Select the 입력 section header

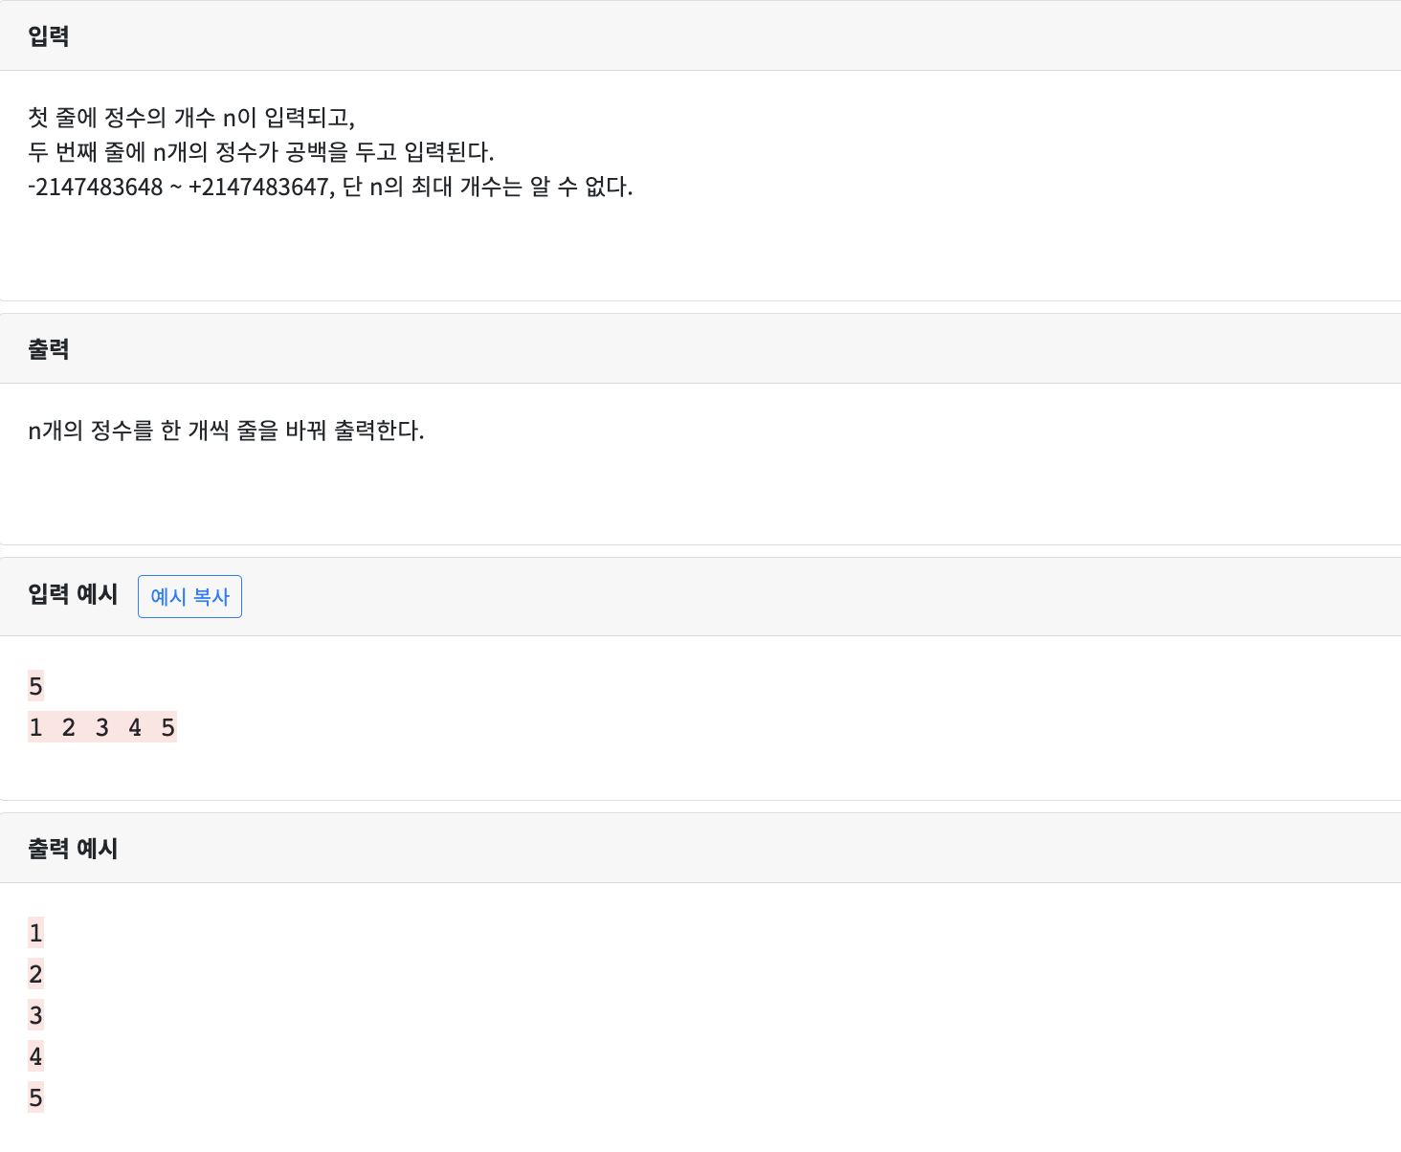(x=47, y=35)
